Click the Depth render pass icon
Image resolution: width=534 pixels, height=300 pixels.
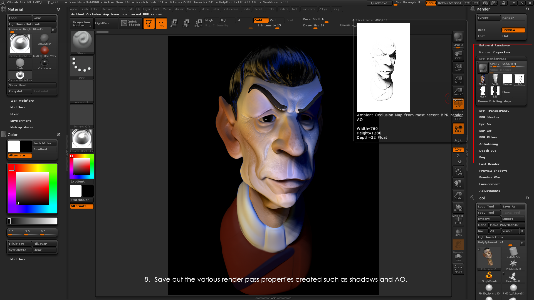[x=495, y=80]
